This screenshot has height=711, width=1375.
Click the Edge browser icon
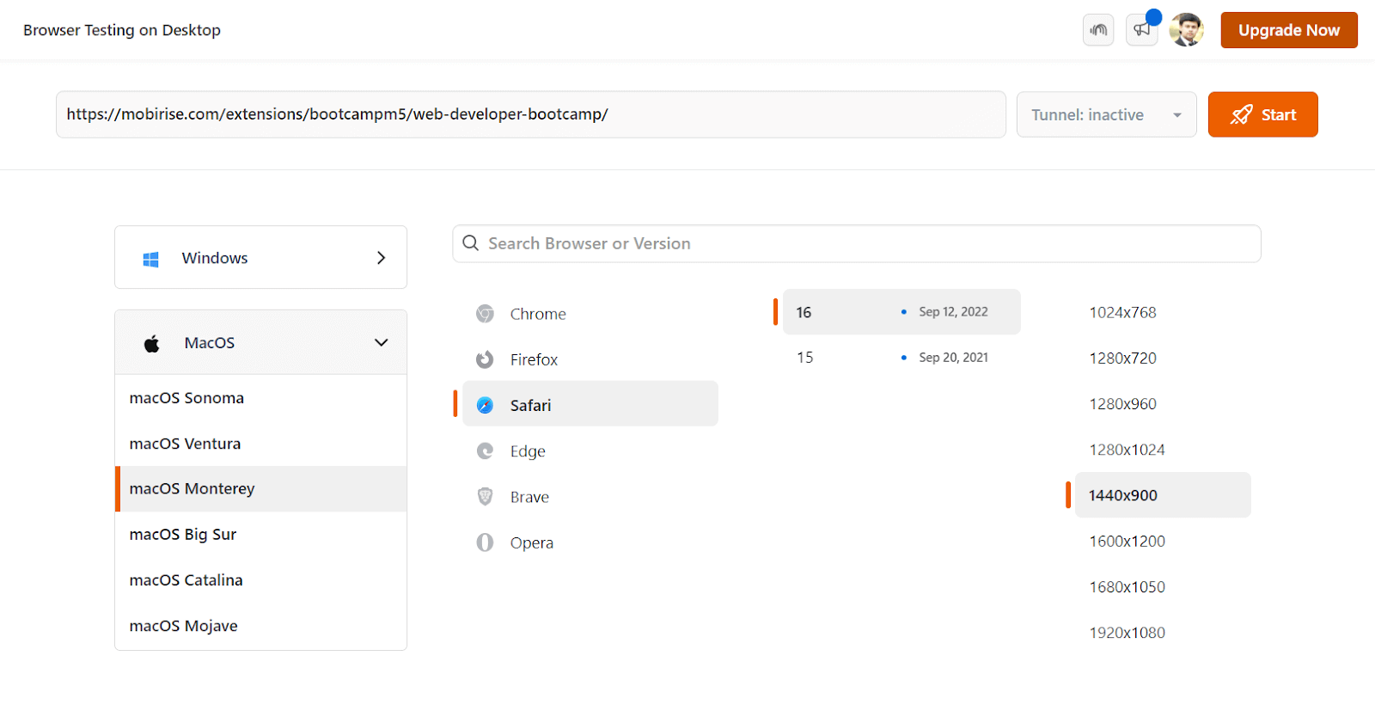tap(485, 451)
